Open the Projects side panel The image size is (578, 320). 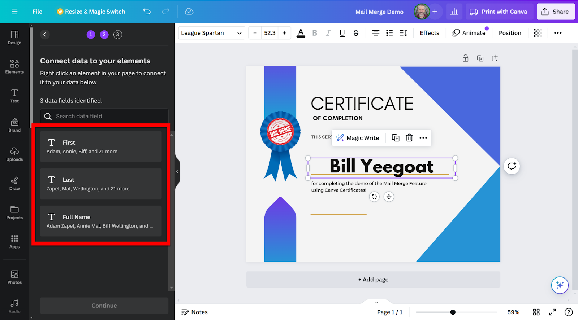14,213
